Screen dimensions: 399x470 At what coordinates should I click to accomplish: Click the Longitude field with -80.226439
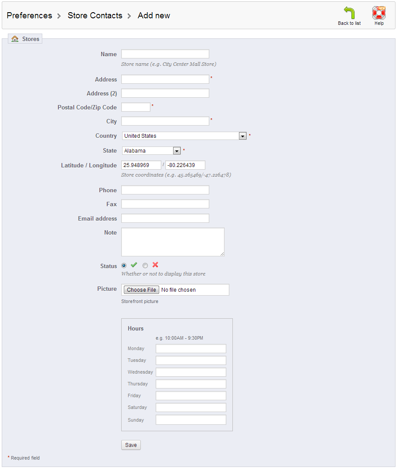185,165
